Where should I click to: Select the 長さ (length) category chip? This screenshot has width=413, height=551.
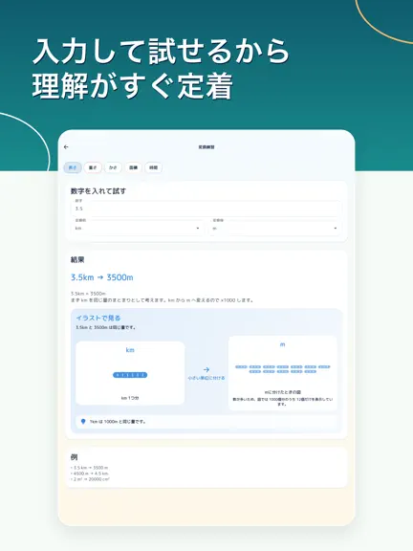73,167
